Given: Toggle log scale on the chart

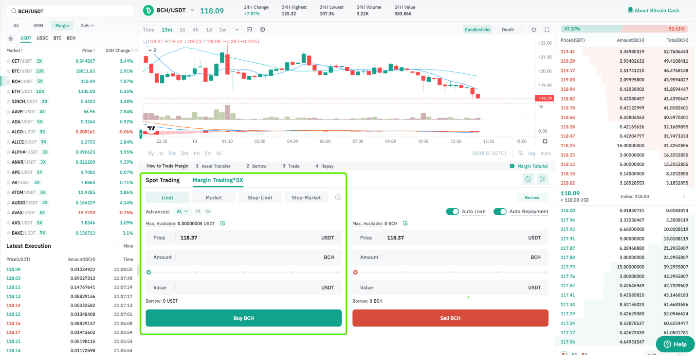Looking at the screenshot, I should (532, 153).
